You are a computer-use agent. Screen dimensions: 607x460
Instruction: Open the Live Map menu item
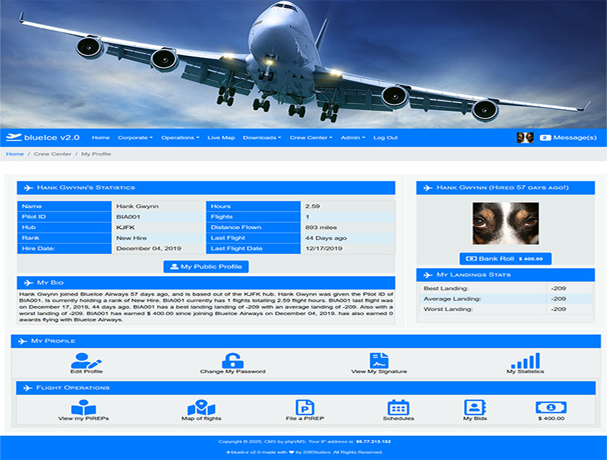(x=221, y=137)
